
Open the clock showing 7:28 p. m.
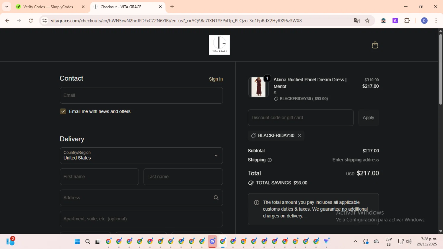[427, 241]
